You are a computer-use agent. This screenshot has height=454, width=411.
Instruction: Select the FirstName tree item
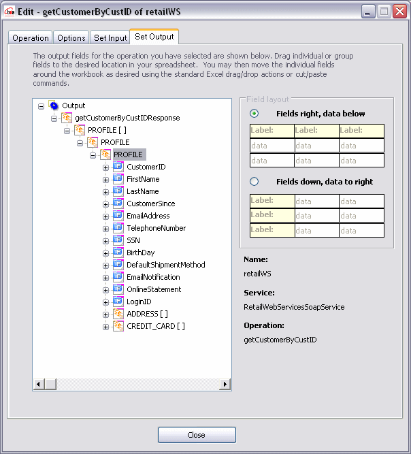click(x=143, y=179)
